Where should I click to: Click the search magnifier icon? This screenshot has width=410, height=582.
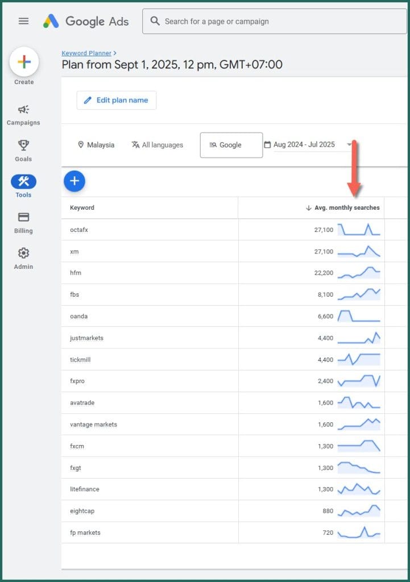tap(155, 21)
